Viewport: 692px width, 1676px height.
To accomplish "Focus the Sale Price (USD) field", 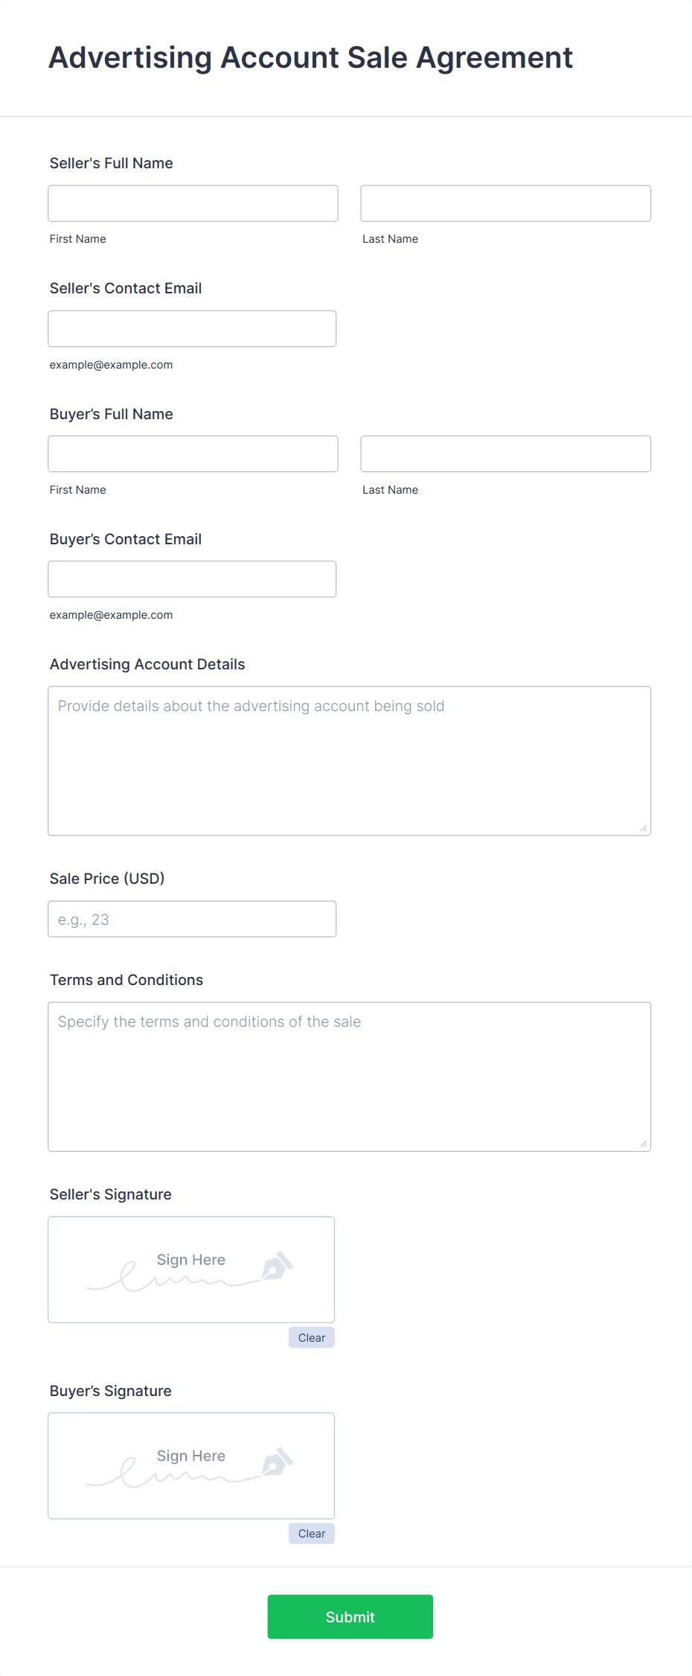I will coord(192,919).
